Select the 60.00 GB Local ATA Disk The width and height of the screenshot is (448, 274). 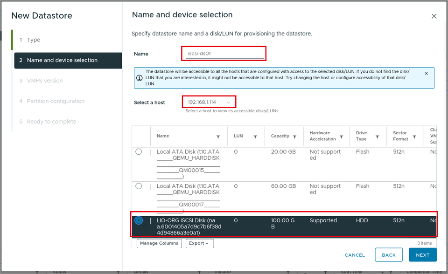click(x=139, y=186)
